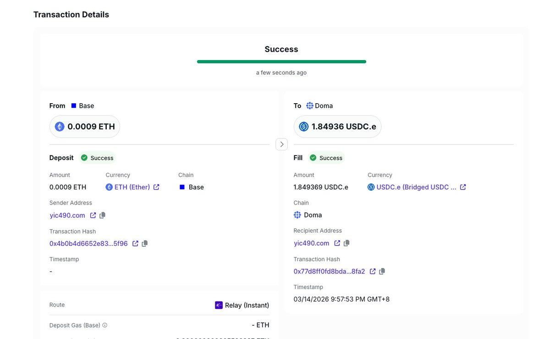Click the 1.84936 USDC.e amount pill
This screenshot has width=550, height=339.
point(337,127)
